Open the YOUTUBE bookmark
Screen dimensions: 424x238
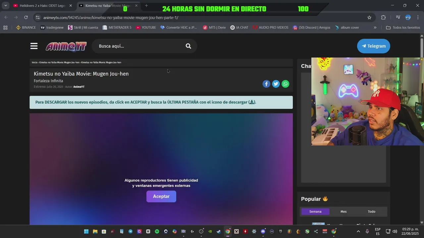[146, 27]
